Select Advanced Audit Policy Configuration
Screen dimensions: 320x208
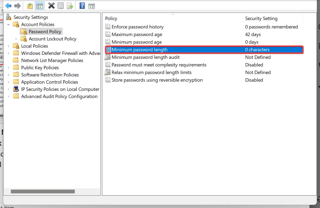(60, 96)
